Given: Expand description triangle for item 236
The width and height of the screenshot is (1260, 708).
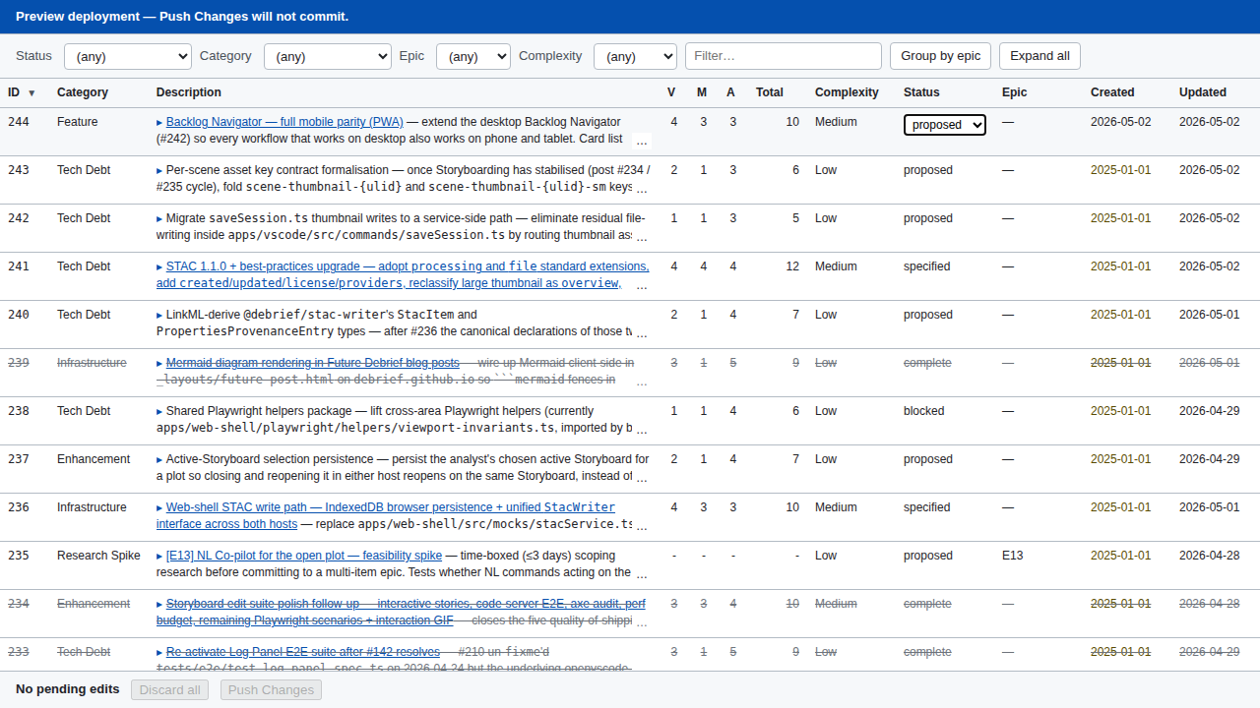Looking at the screenshot, I should tap(159, 508).
